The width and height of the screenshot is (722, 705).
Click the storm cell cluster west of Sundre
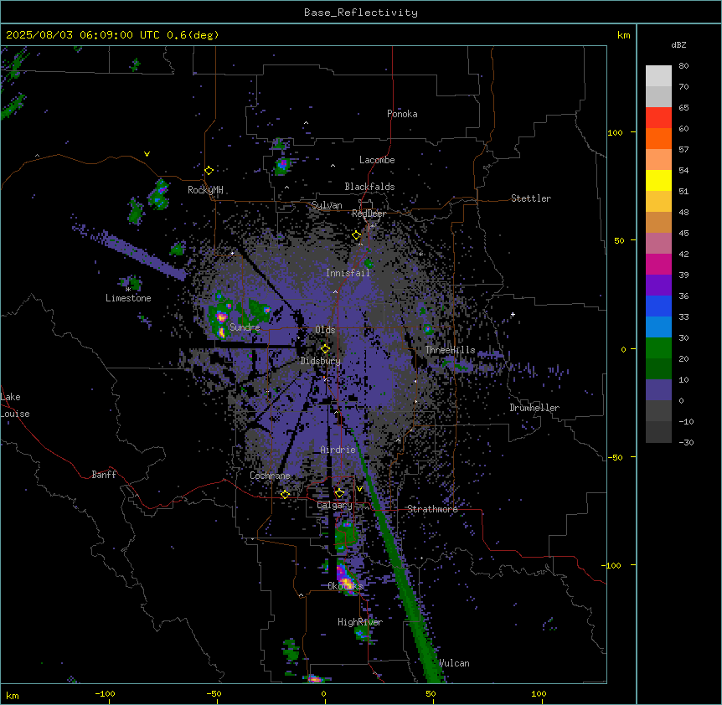point(219,318)
